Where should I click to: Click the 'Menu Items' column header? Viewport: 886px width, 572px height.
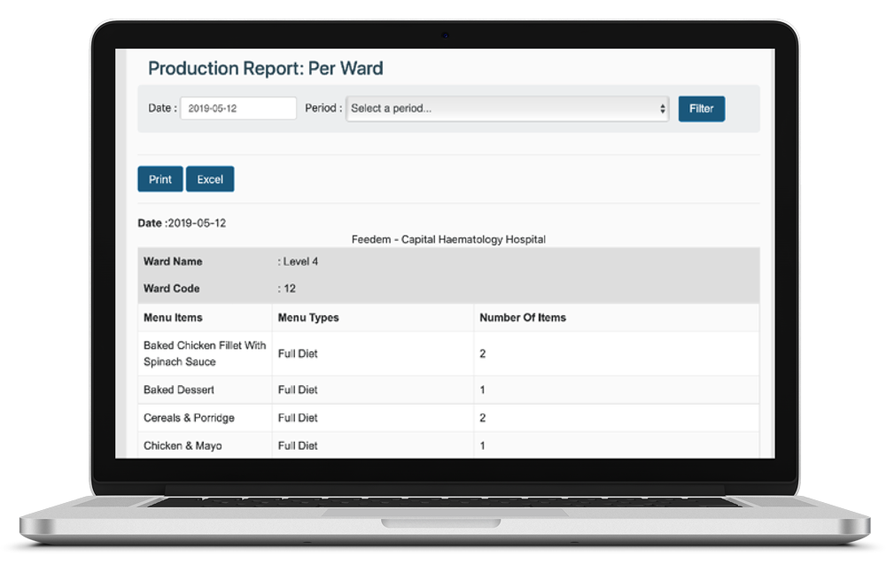point(173,317)
